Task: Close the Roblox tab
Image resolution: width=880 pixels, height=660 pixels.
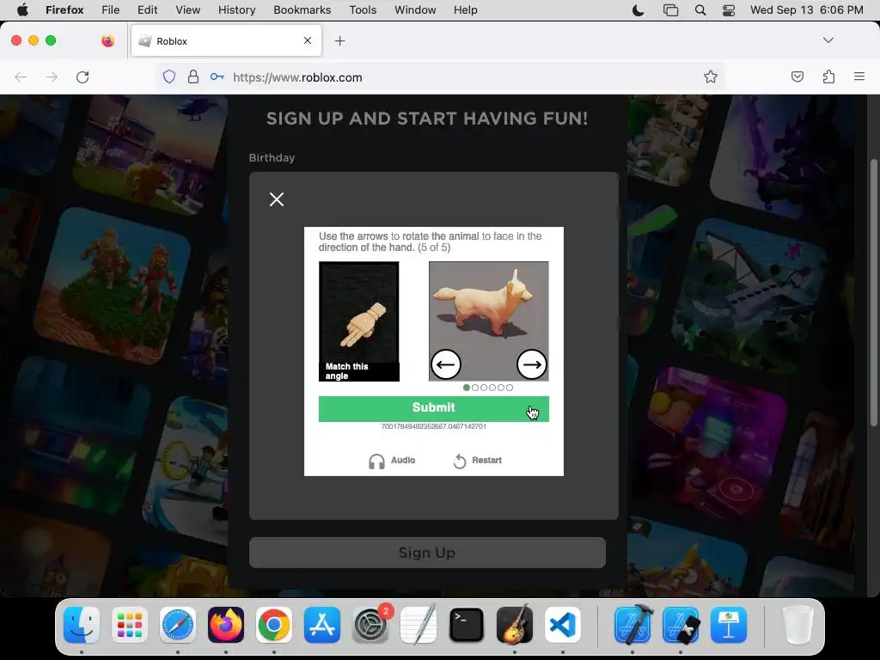Action: pos(308,40)
